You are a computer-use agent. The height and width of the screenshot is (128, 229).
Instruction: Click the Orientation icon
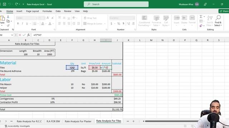[74, 18]
